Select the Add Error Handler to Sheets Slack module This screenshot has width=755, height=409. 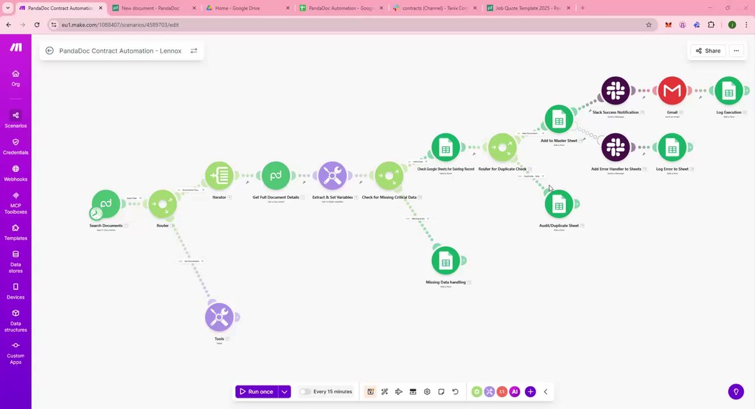point(615,148)
